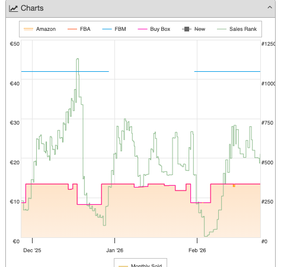
Task: Click the FBA orange line swatch
Action: [x=72, y=29]
